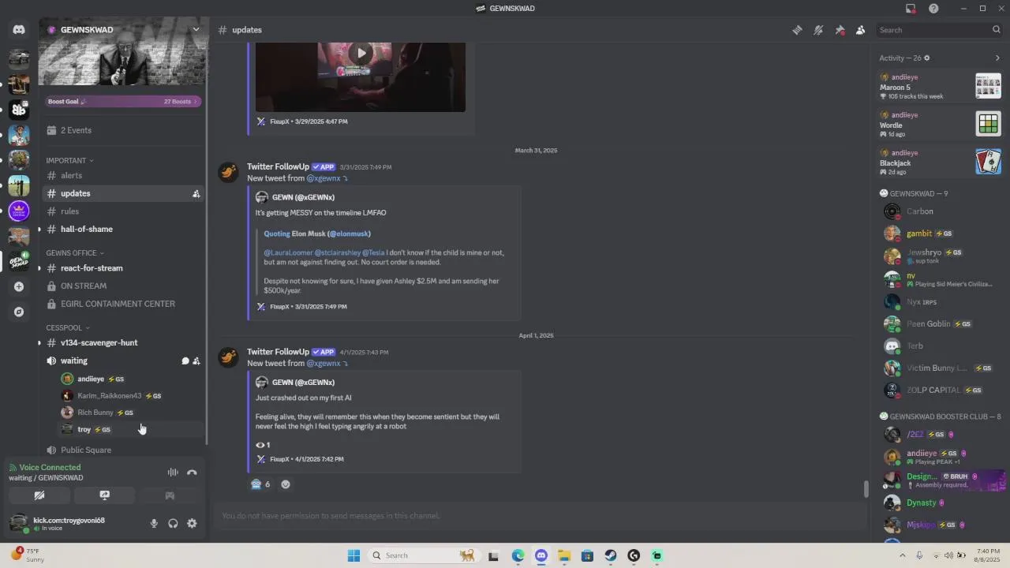Open Microsoft Edge from the taskbar
This screenshot has height=568, width=1010.
(518, 555)
